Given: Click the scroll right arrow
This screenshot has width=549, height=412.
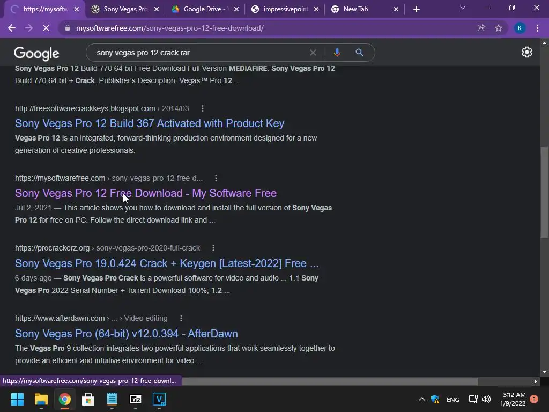Looking at the screenshot, I should coord(535,381).
